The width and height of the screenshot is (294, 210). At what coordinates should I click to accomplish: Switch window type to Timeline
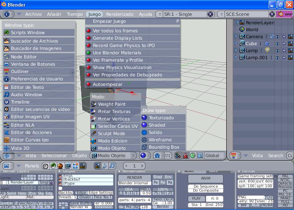click(x=39, y=102)
